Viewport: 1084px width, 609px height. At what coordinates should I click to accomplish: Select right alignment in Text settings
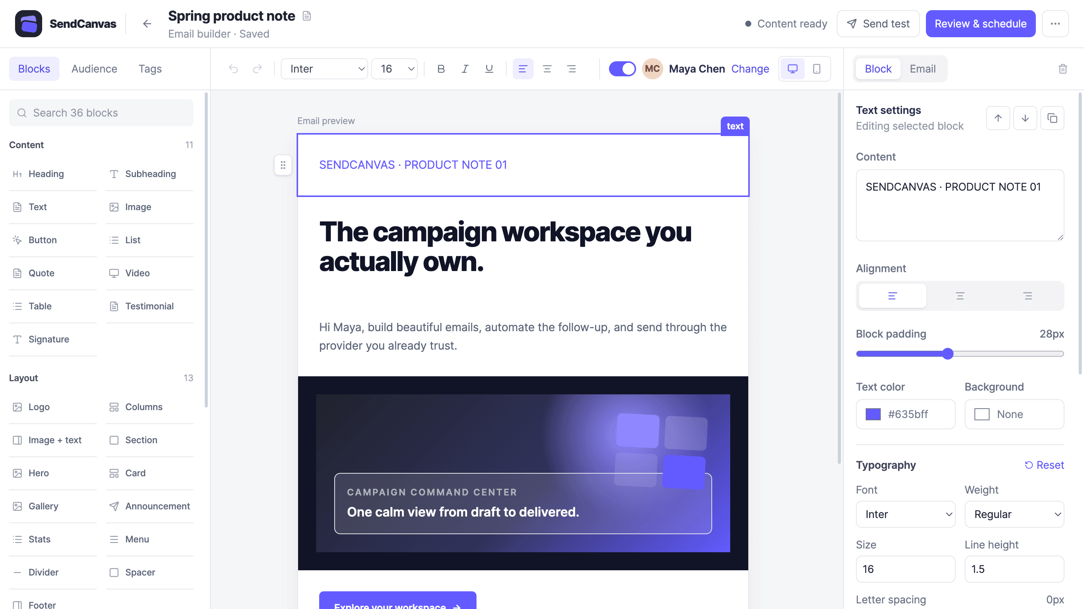pos(1028,296)
